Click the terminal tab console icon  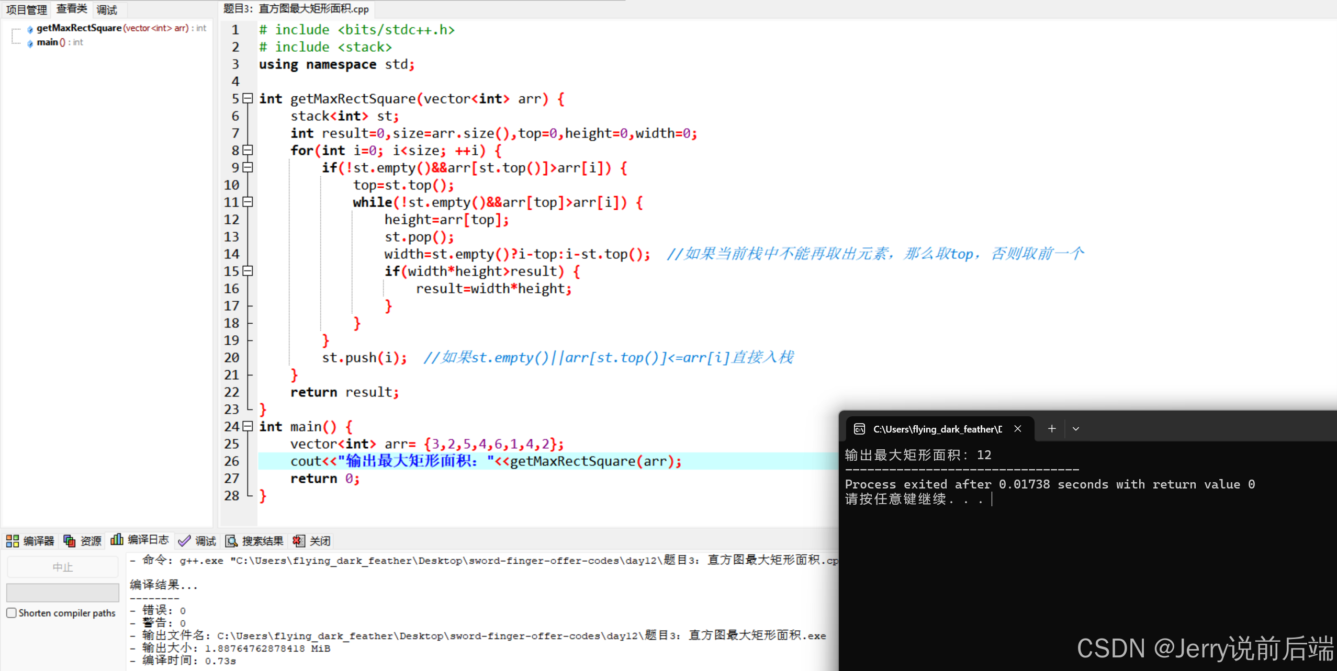[859, 429]
